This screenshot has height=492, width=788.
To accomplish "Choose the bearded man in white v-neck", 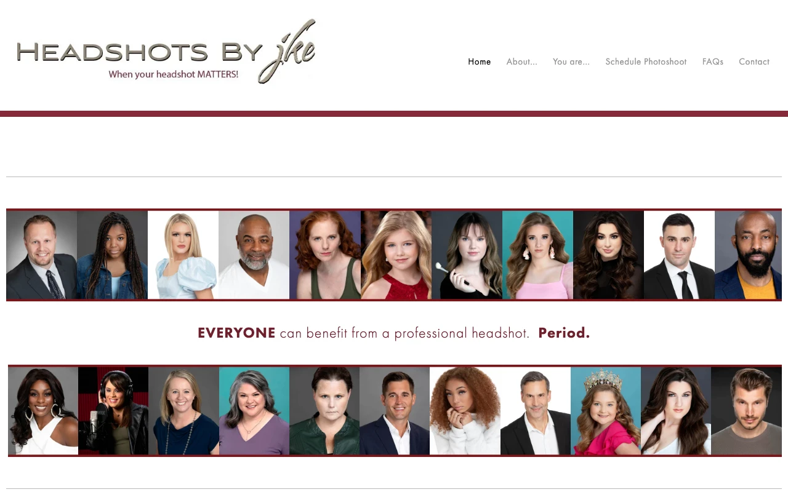I will click(x=254, y=255).
